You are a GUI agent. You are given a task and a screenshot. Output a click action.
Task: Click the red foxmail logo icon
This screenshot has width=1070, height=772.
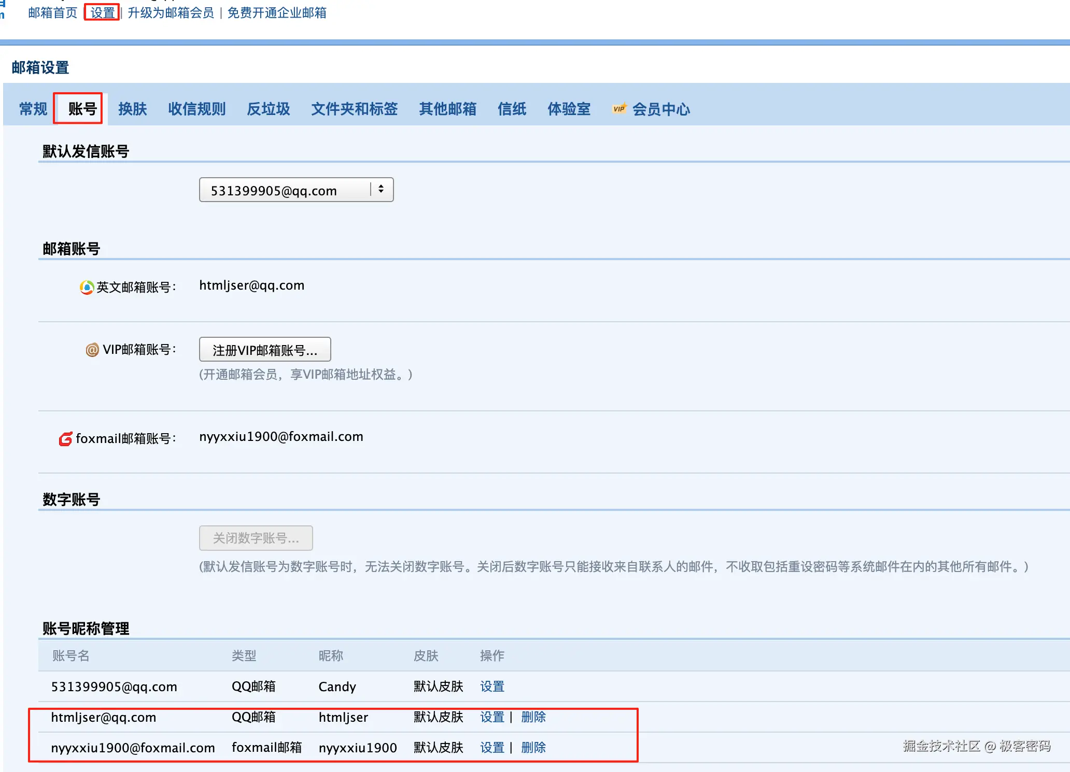point(65,439)
